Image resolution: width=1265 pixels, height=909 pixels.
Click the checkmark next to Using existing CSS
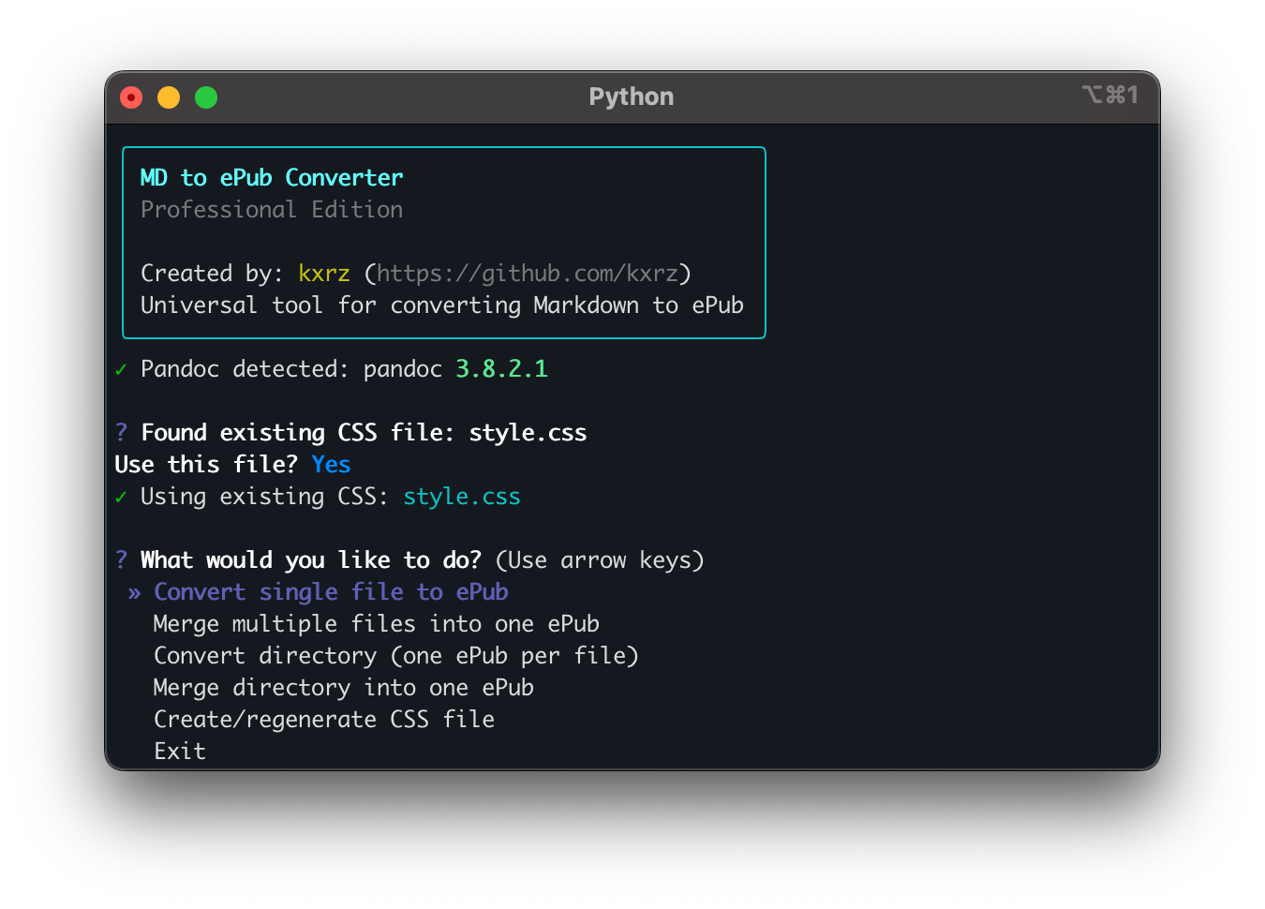click(x=121, y=498)
